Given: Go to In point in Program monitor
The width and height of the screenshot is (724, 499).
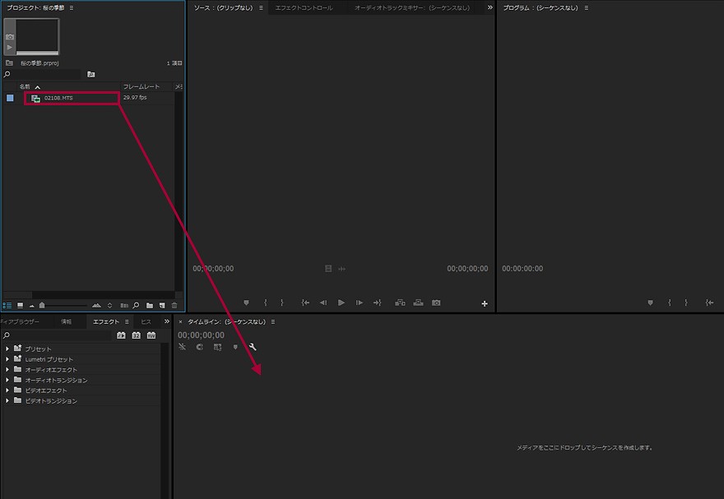Looking at the screenshot, I should tap(710, 303).
